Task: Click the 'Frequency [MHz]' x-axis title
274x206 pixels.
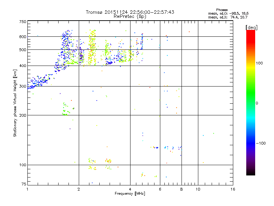Action: click(x=130, y=194)
